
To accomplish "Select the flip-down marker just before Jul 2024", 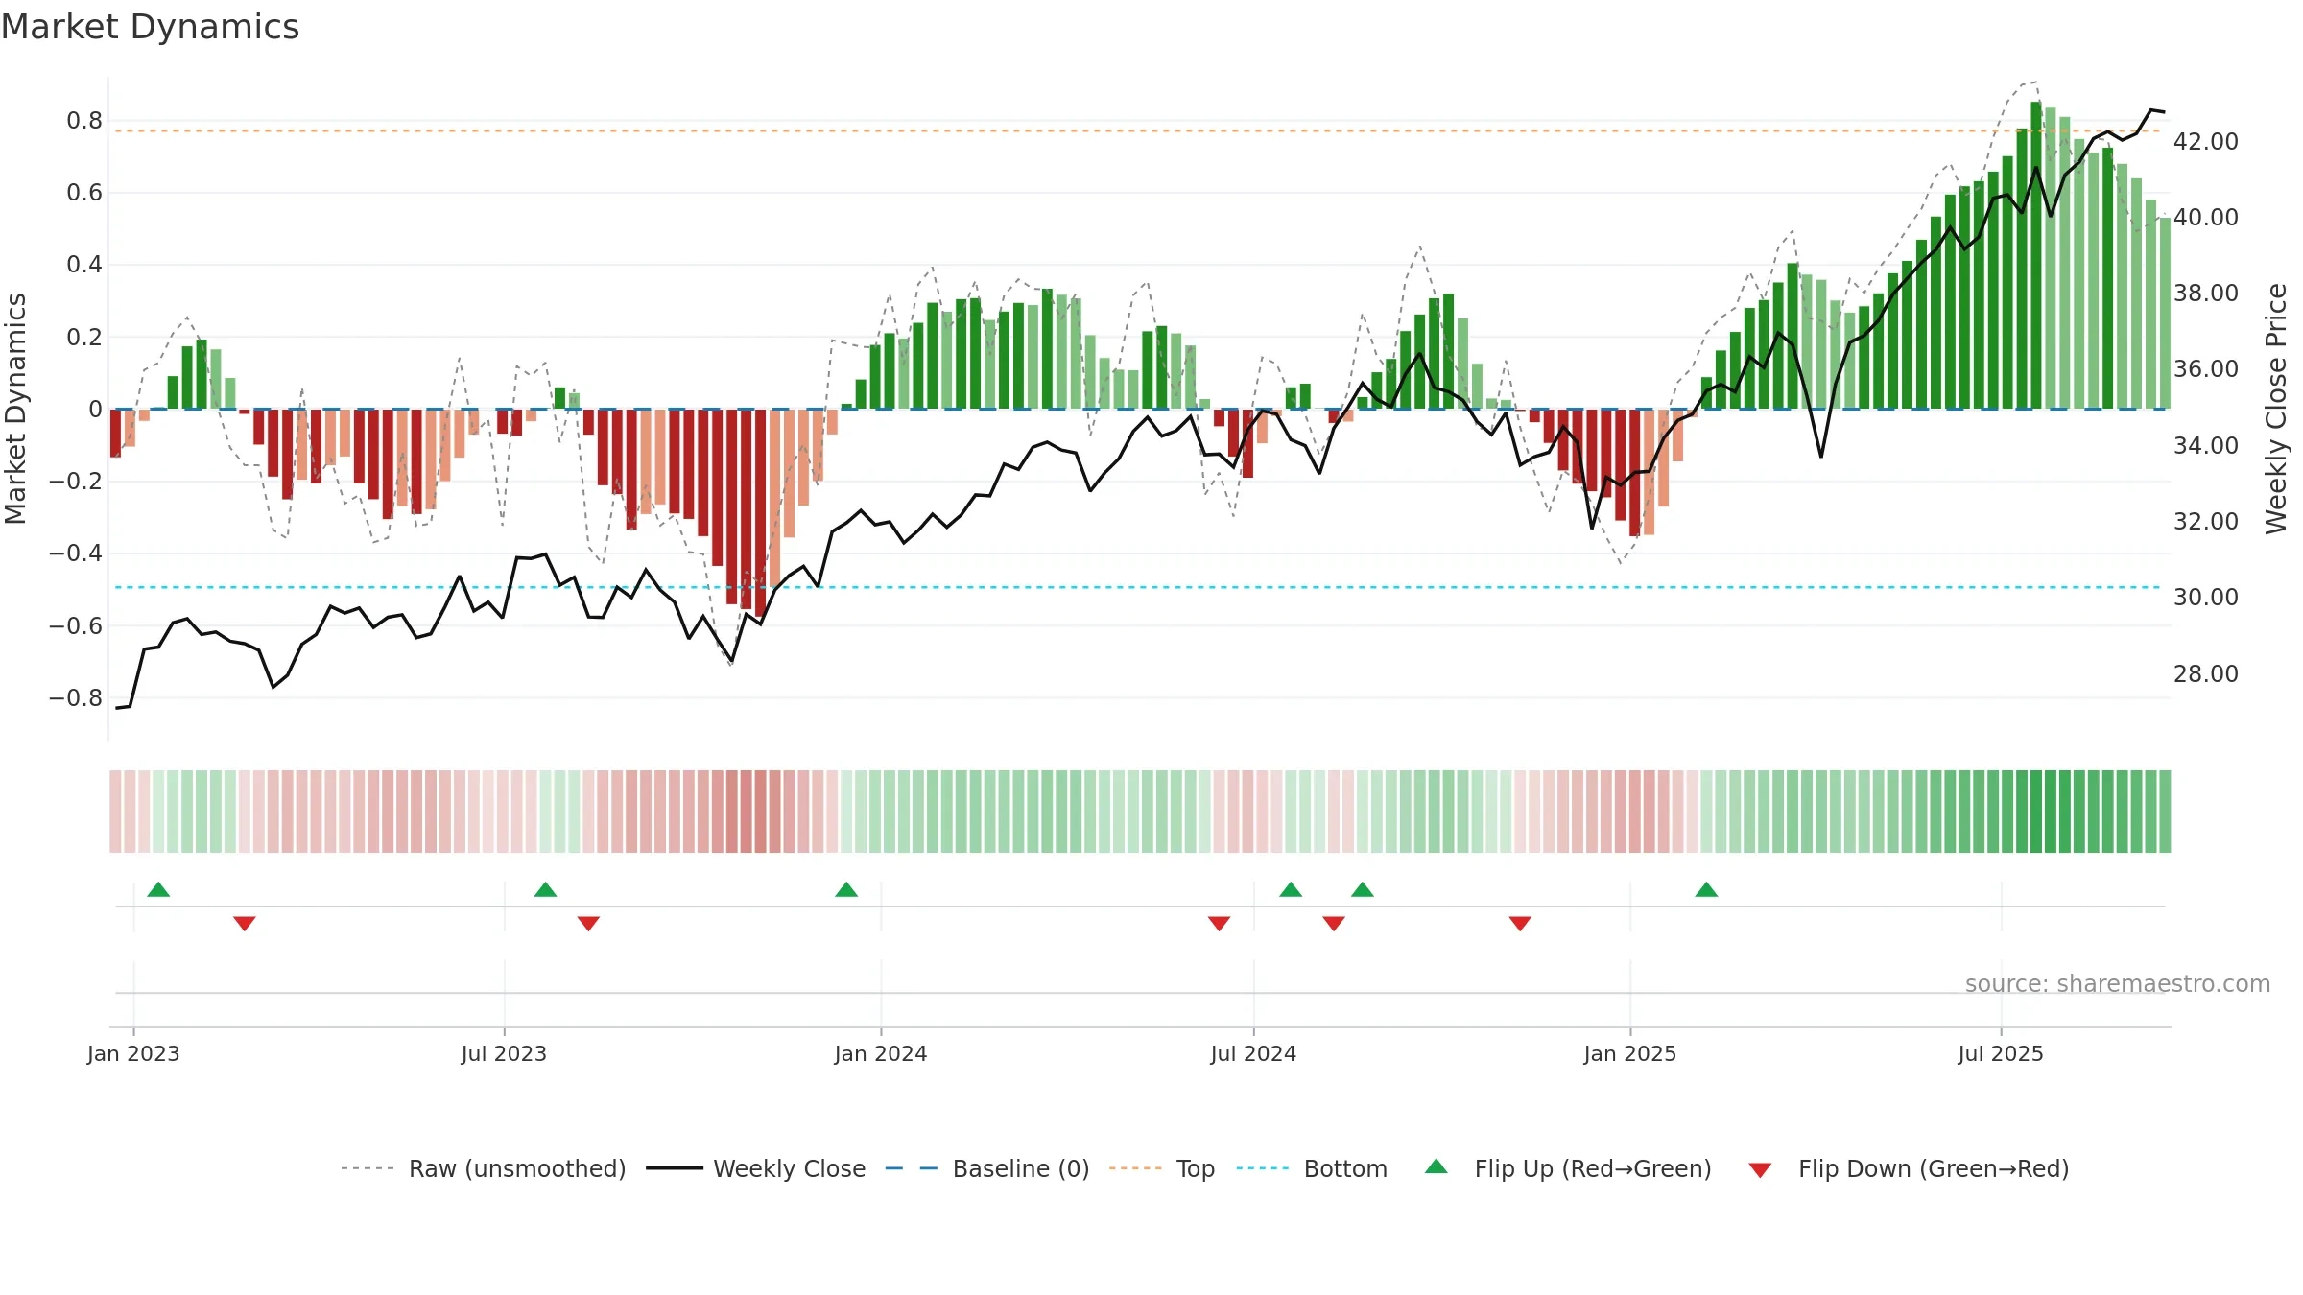I will (x=1219, y=923).
